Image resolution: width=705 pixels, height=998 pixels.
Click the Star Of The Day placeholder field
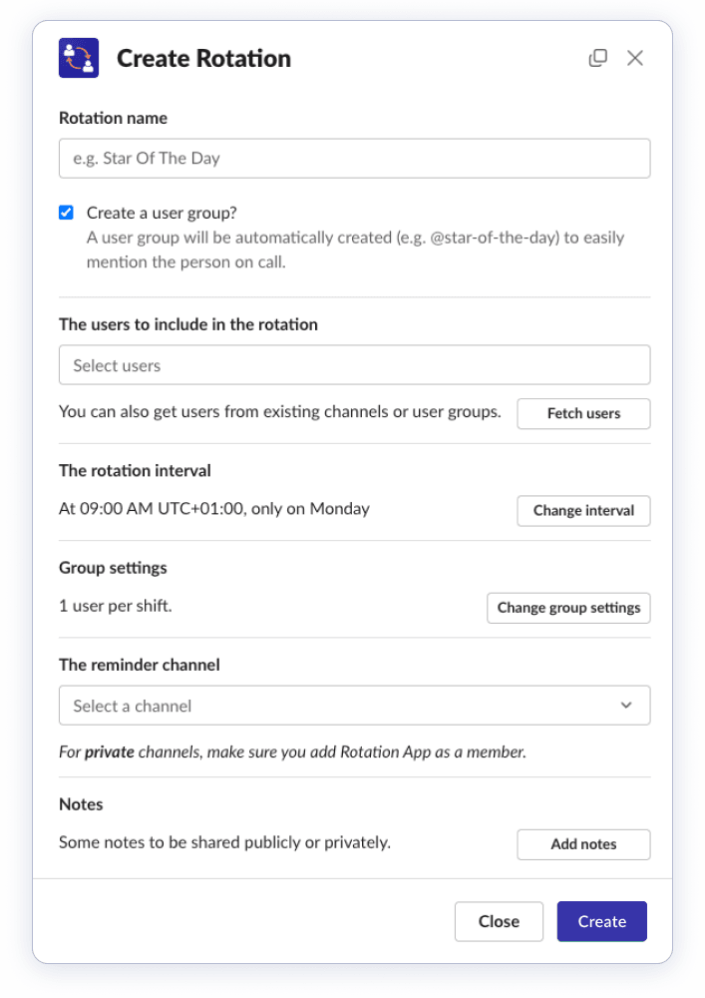(x=354, y=158)
